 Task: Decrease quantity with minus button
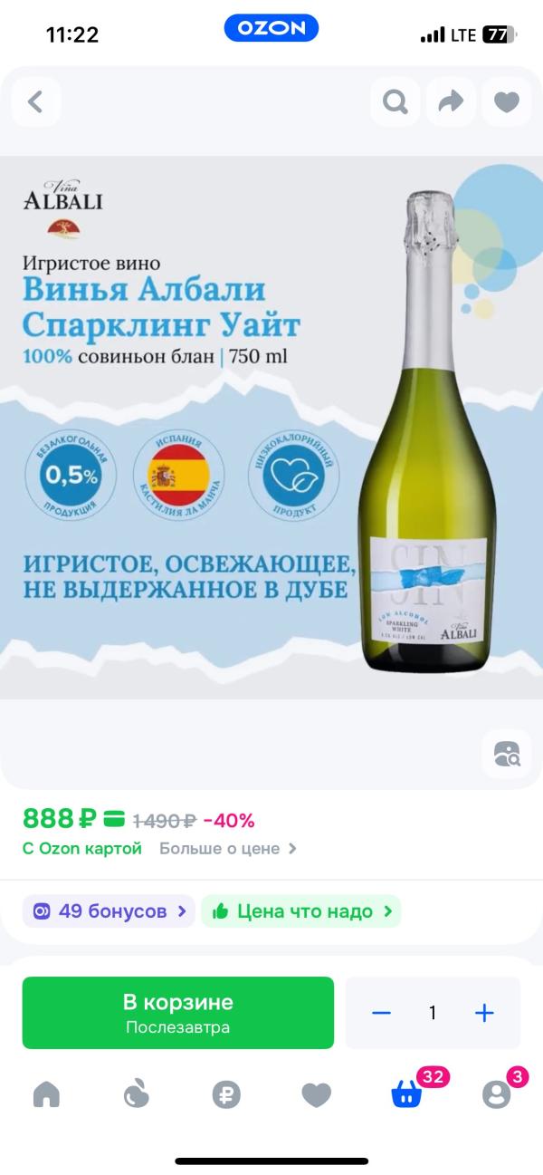click(381, 1013)
